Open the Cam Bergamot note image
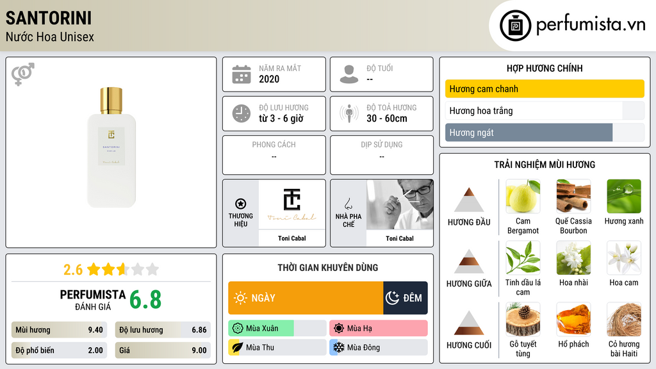 (x=523, y=196)
